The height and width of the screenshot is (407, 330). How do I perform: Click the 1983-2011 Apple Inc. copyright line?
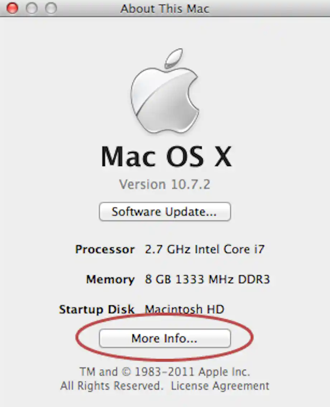pyautogui.click(x=165, y=372)
